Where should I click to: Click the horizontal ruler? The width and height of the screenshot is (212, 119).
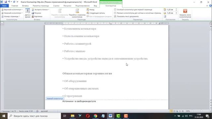107,23
